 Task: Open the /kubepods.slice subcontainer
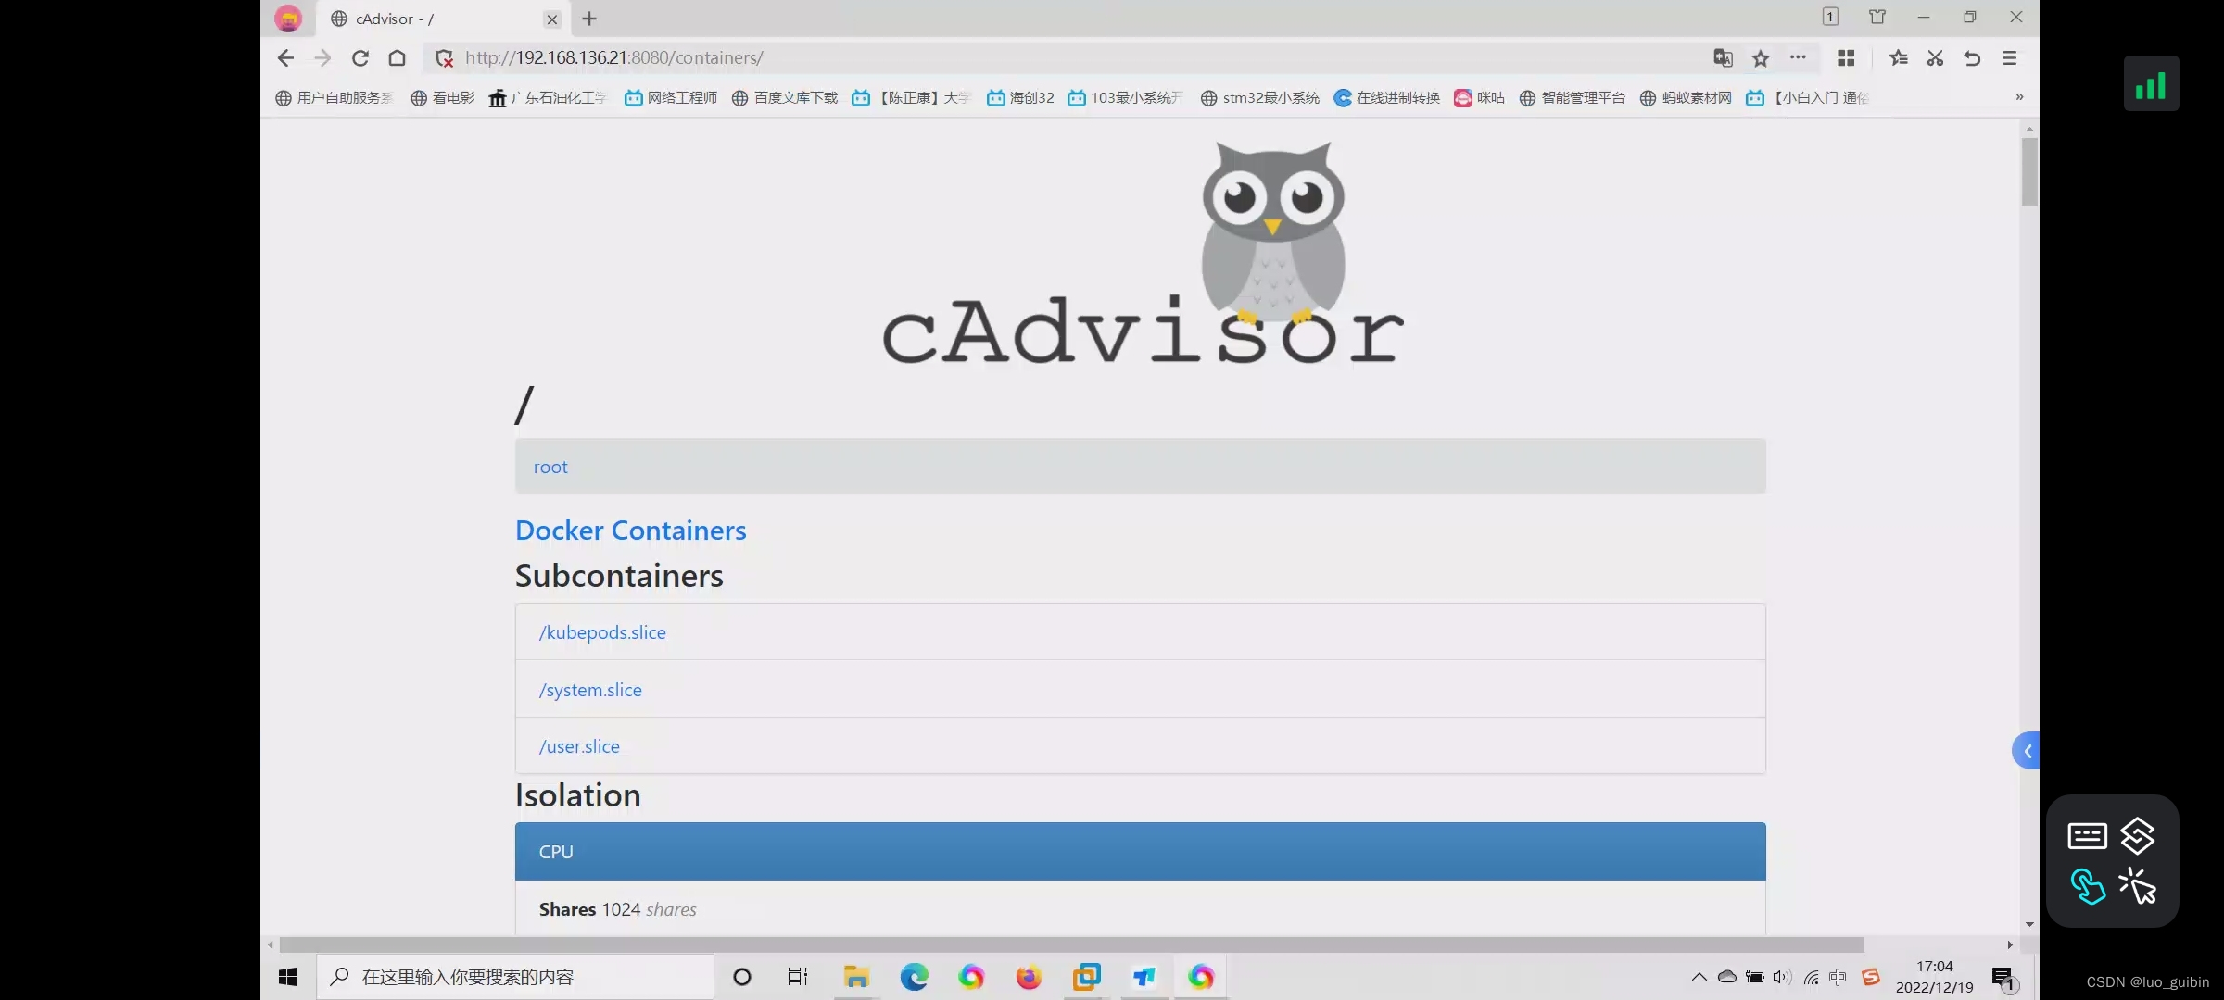(x=602, y=632)
